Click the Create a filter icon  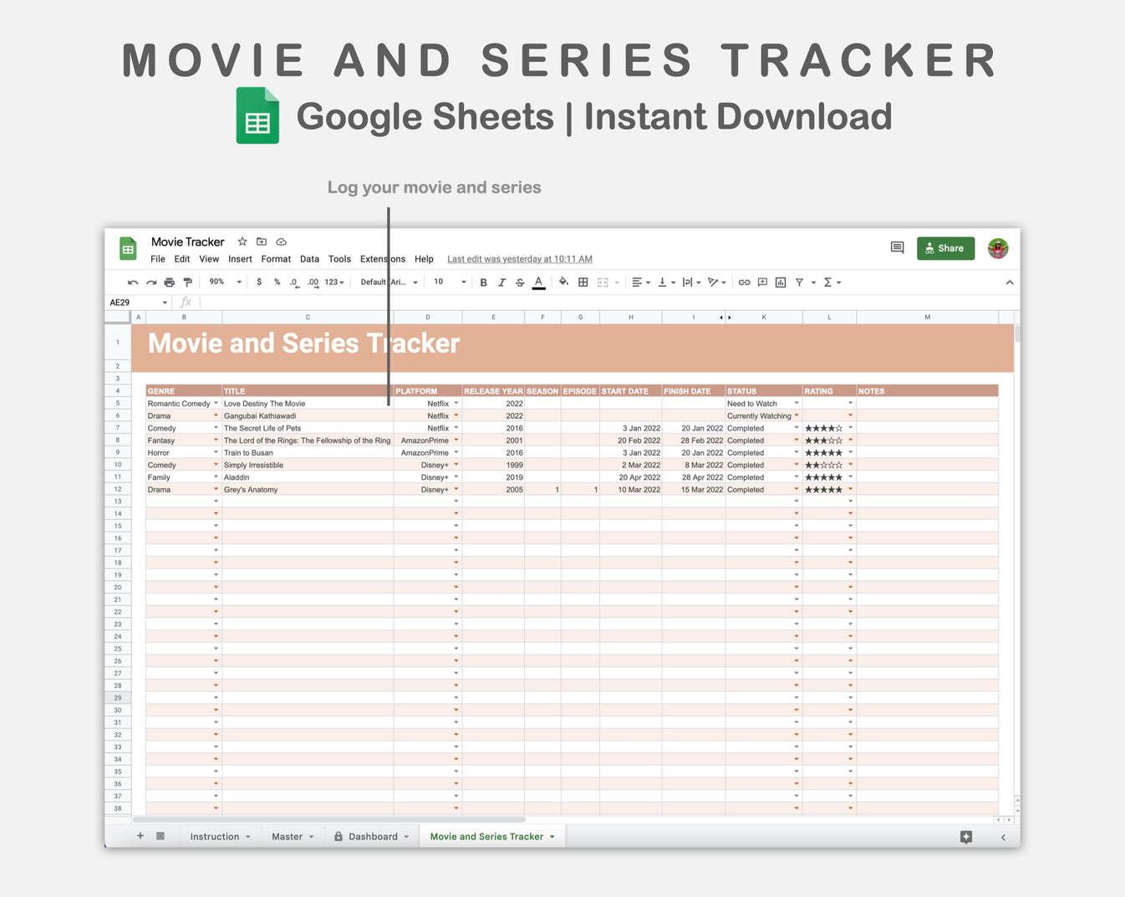pyautogui.click(x=801, y=282)
